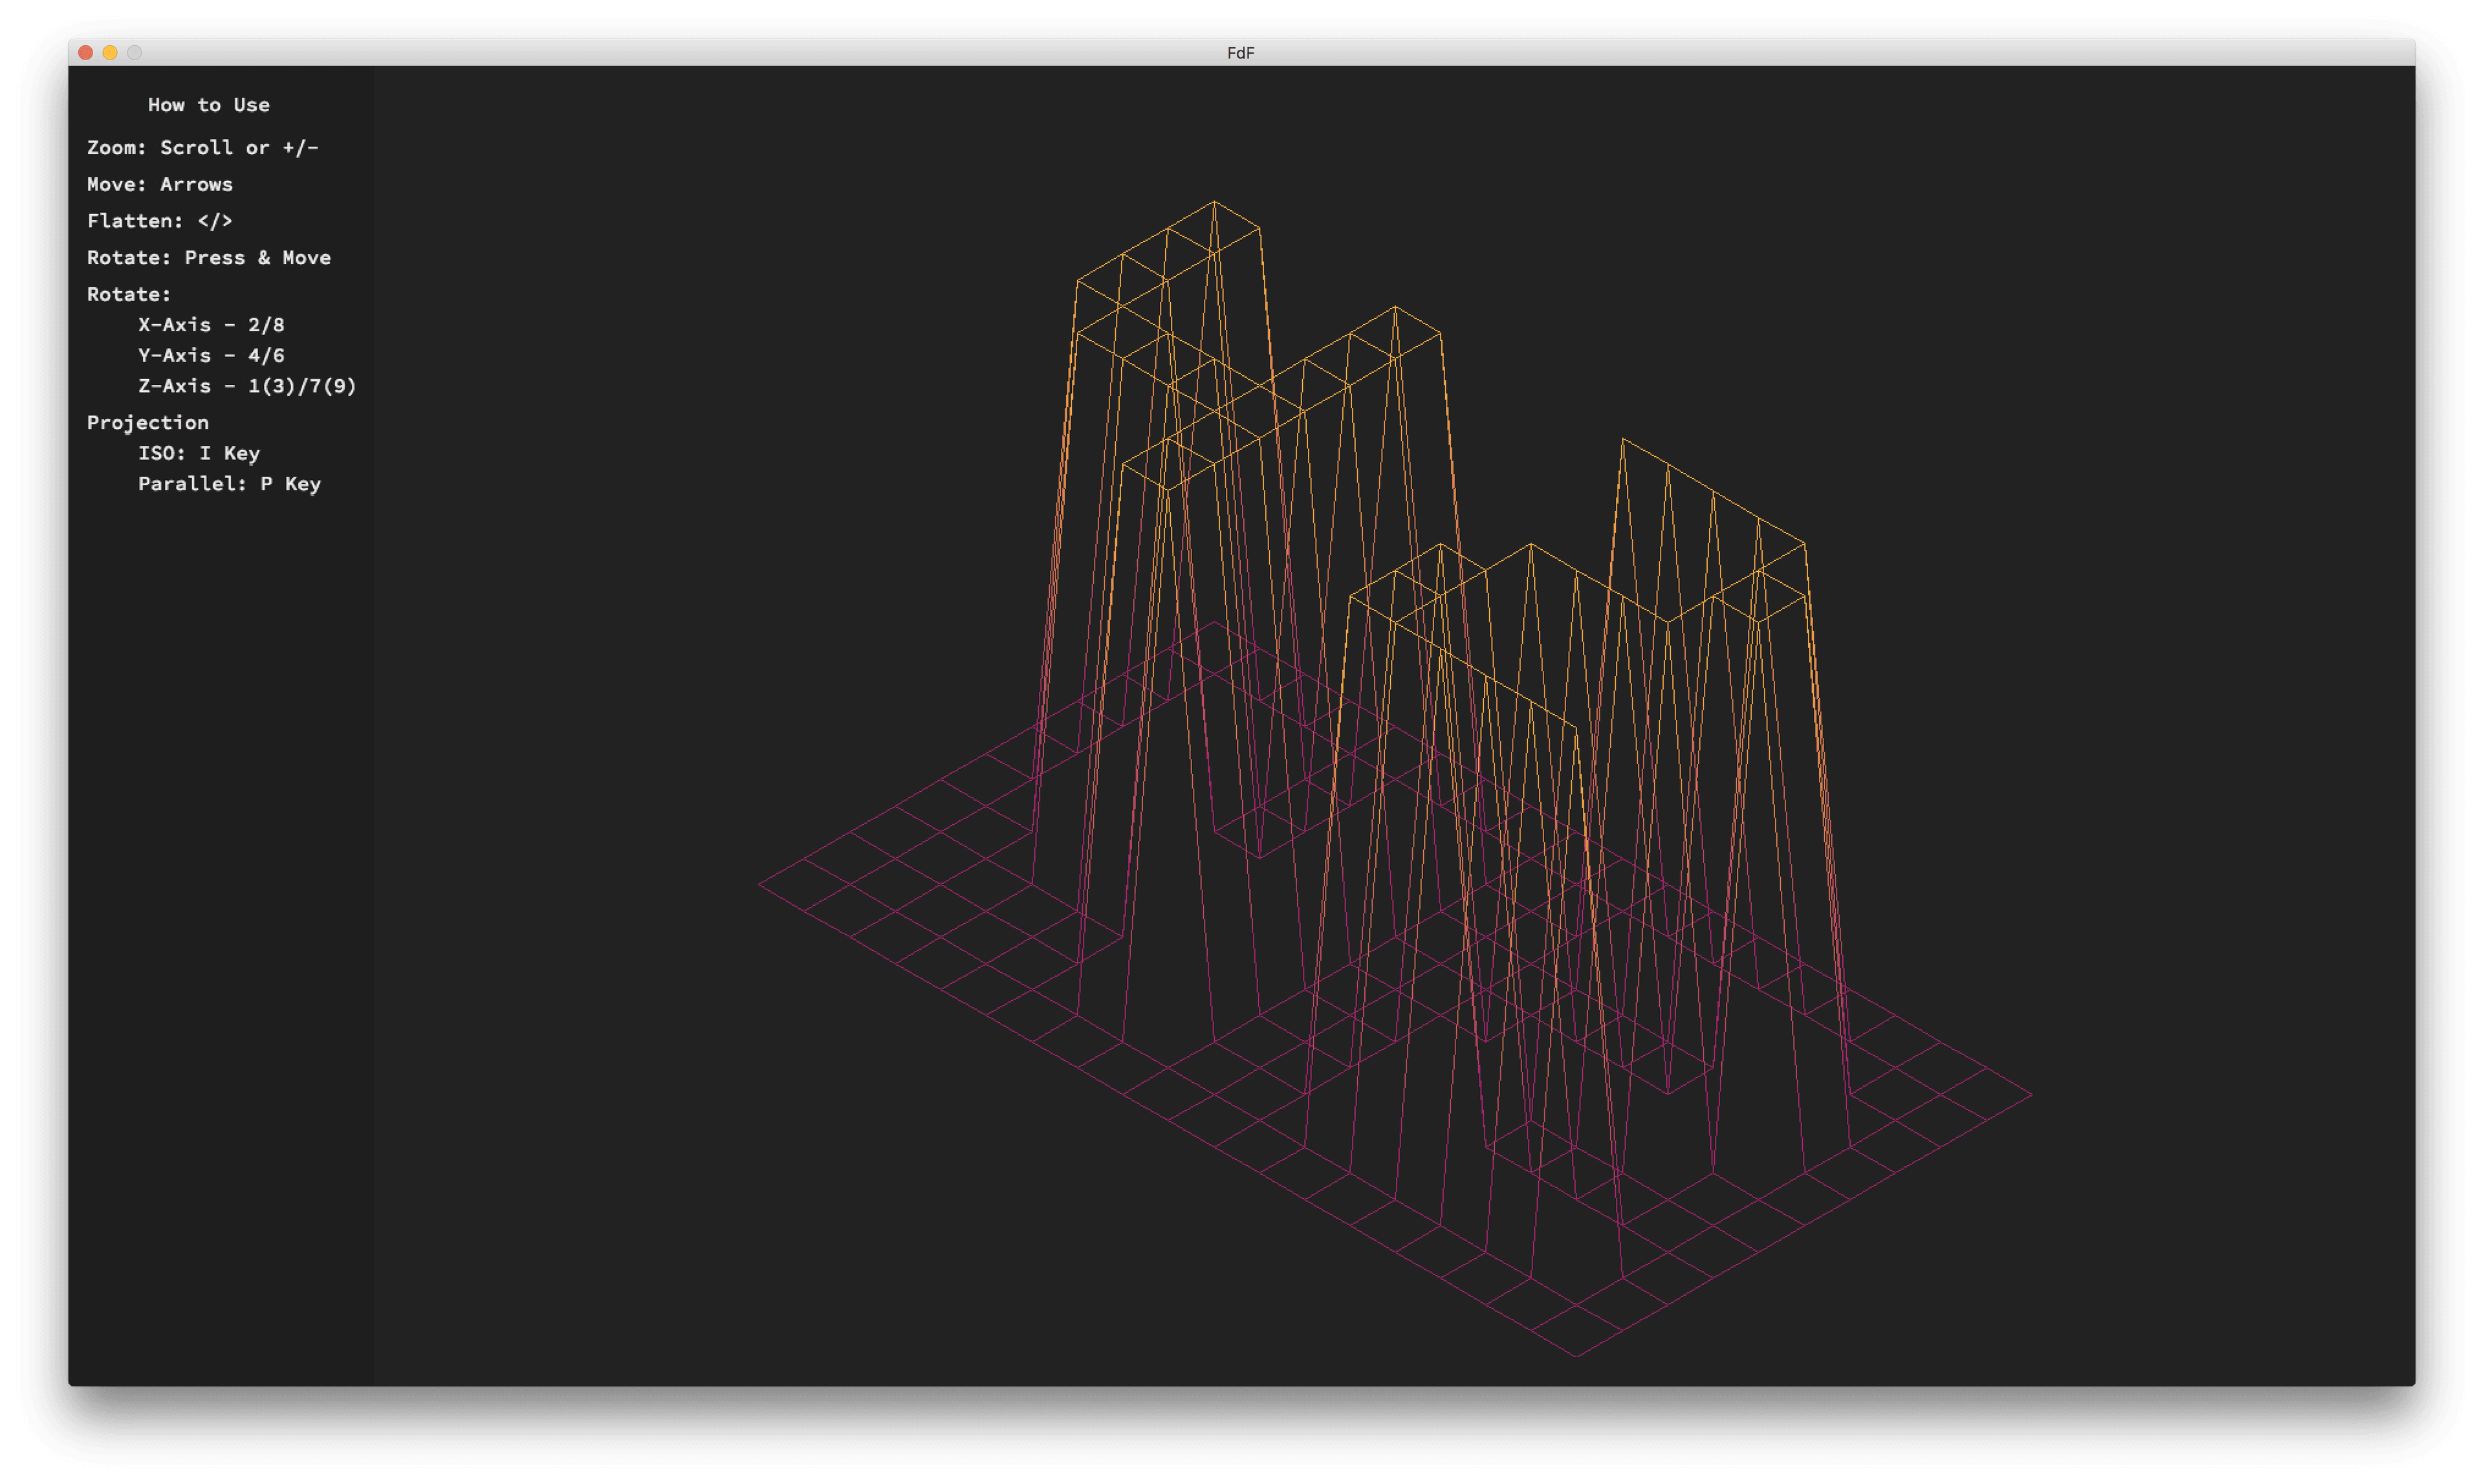Click the greyed-out zoom window button
This screenshot has width=2484, height=1484.
coord(134,52)
